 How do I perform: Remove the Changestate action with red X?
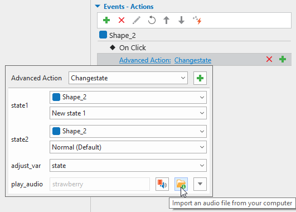pyautogui.click(x=269, y=59)
